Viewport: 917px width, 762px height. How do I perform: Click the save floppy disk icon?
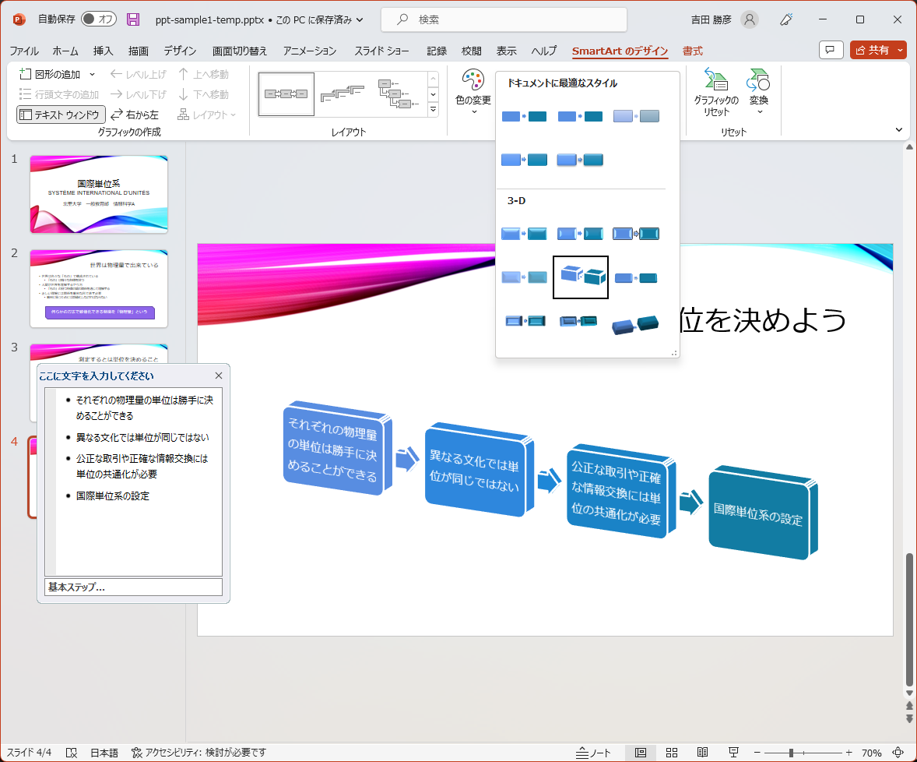click(x=133, y=19)
